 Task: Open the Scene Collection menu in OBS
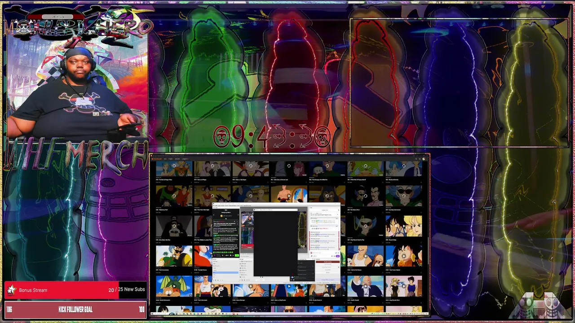[x=232, y=205]
